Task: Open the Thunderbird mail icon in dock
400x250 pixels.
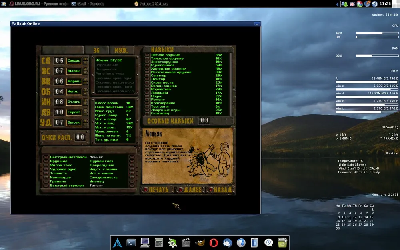Action: click(227, 242)
